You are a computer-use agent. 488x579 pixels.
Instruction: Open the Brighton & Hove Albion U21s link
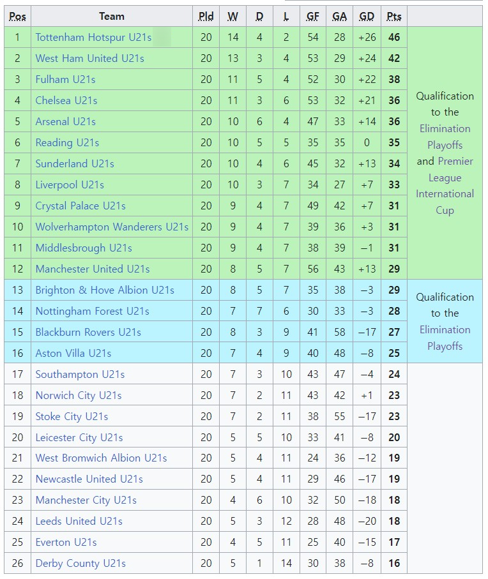(x=105, y=290)
